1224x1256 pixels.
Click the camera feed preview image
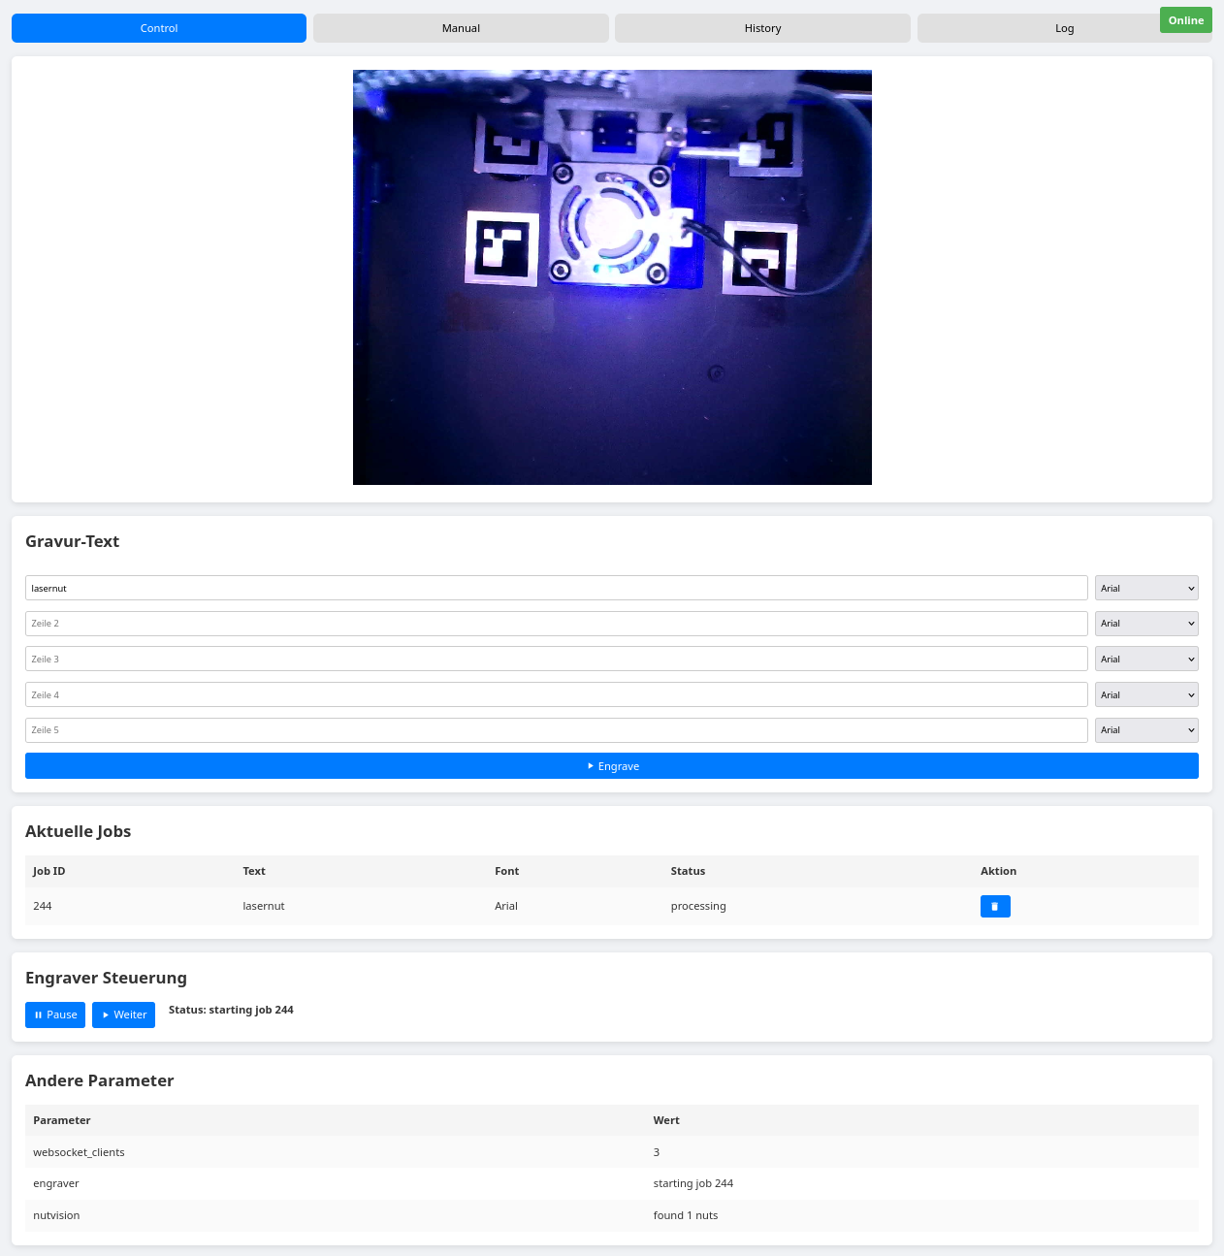[612, 276]
